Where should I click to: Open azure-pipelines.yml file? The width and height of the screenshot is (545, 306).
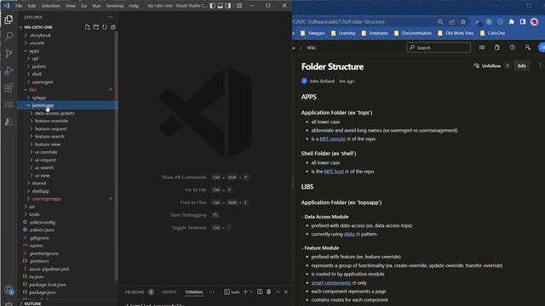(68, 269)
